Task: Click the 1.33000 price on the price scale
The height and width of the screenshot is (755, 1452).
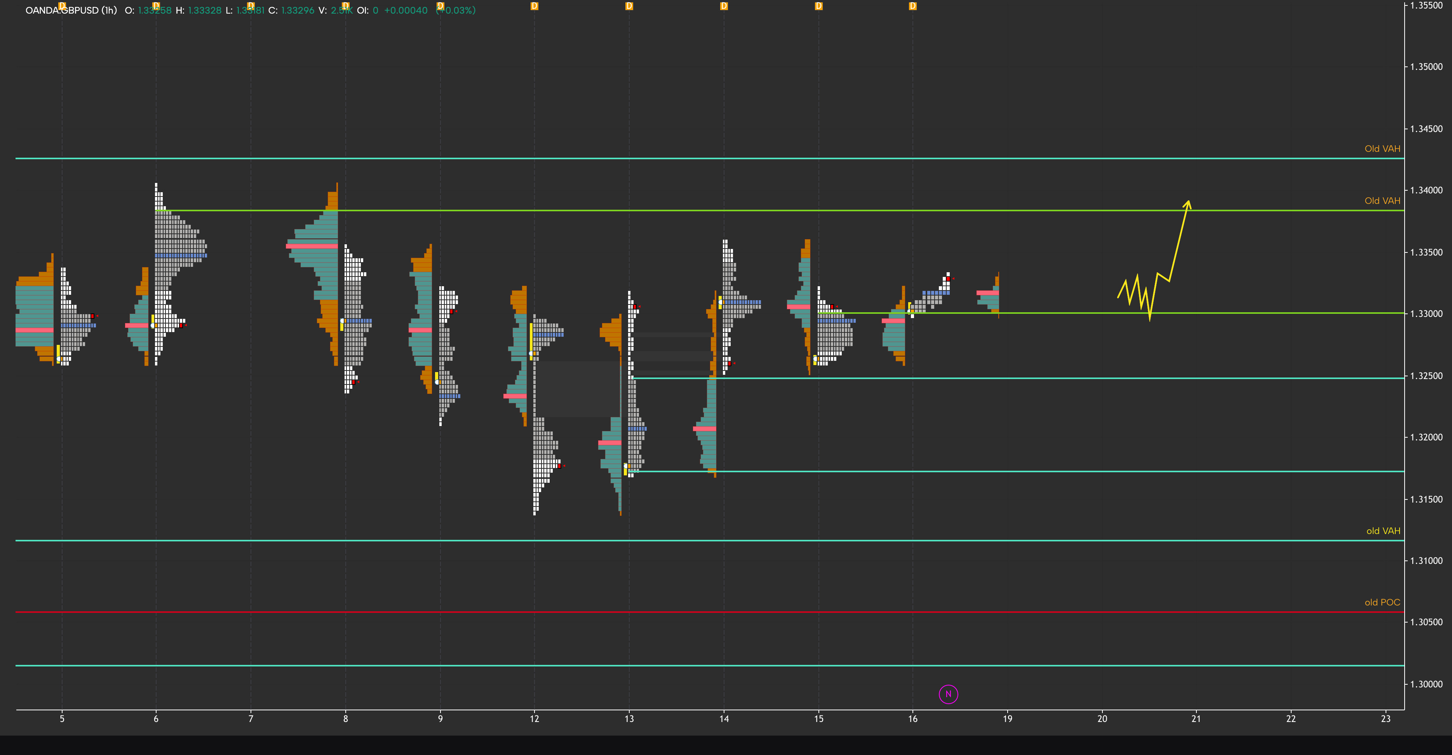Action: tap(1428, 314)
